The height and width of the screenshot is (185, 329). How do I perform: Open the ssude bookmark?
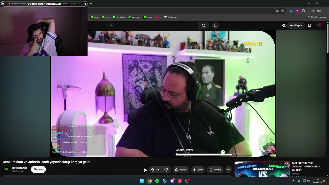pos(148,17)
